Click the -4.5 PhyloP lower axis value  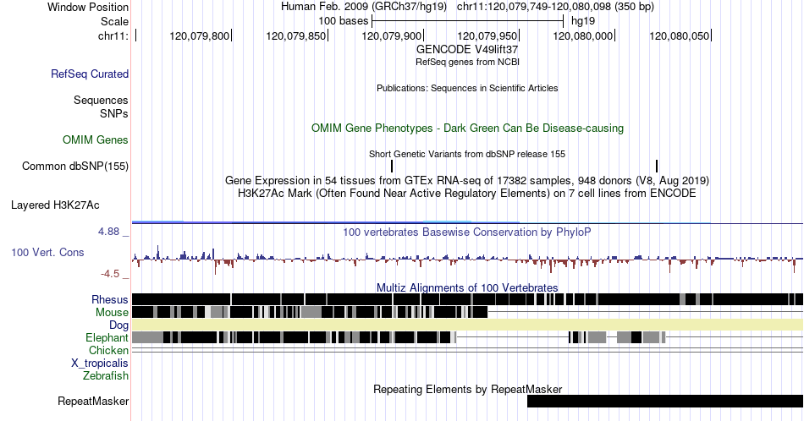[110, 274]
